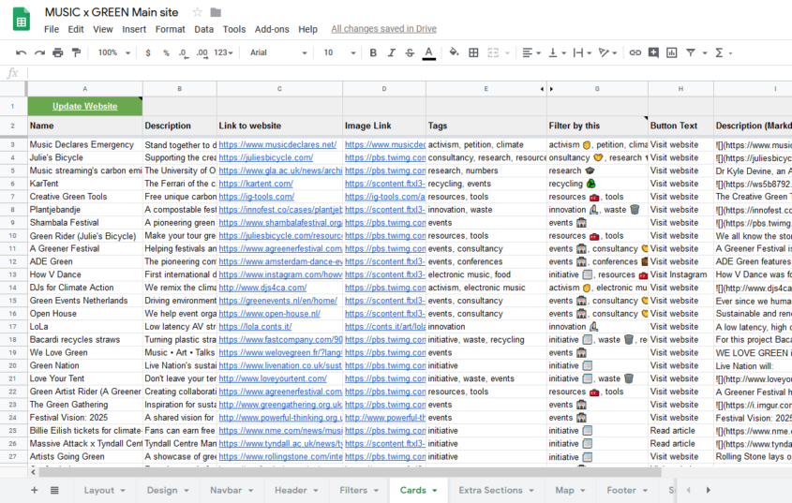The width and height of the screenshot is (792, 503).
Task: Format as currency with dollar icon
Action: point(148,53)
